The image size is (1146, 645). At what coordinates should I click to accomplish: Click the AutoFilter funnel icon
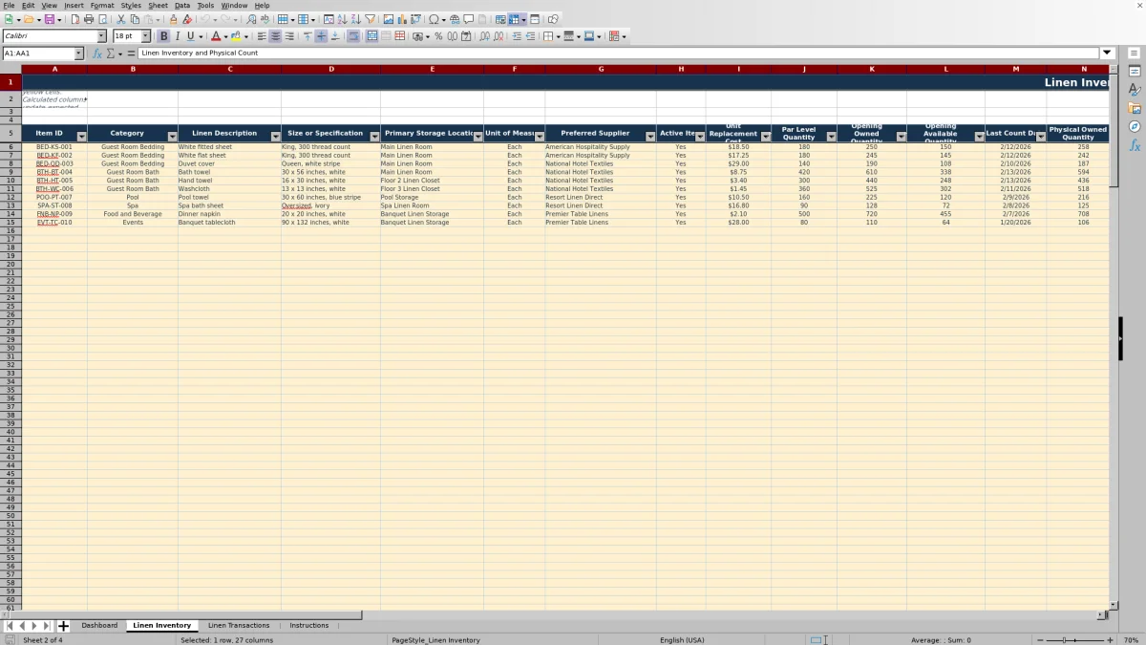click(370, 19)
